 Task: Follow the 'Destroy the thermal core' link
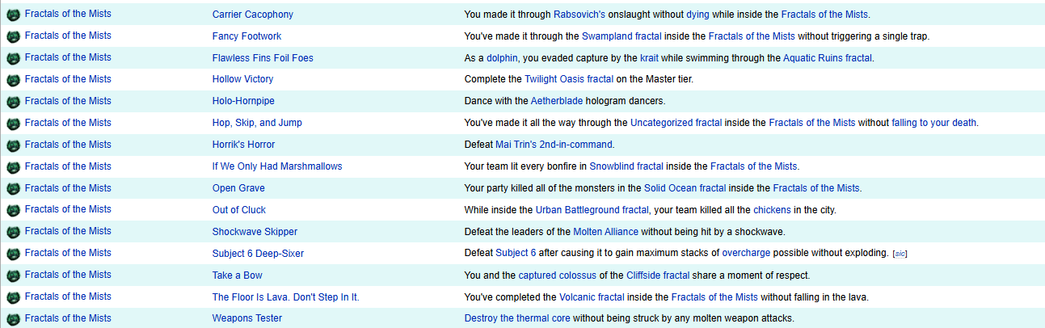518,318
